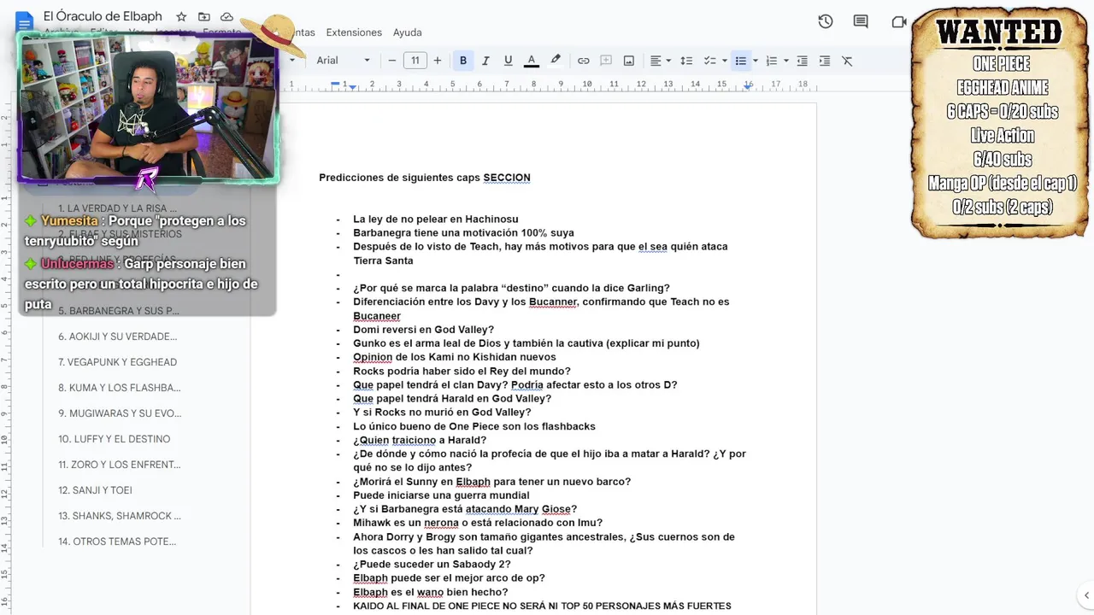Toggle the numbered list
1094x615 pixels.
click(771, 61)
